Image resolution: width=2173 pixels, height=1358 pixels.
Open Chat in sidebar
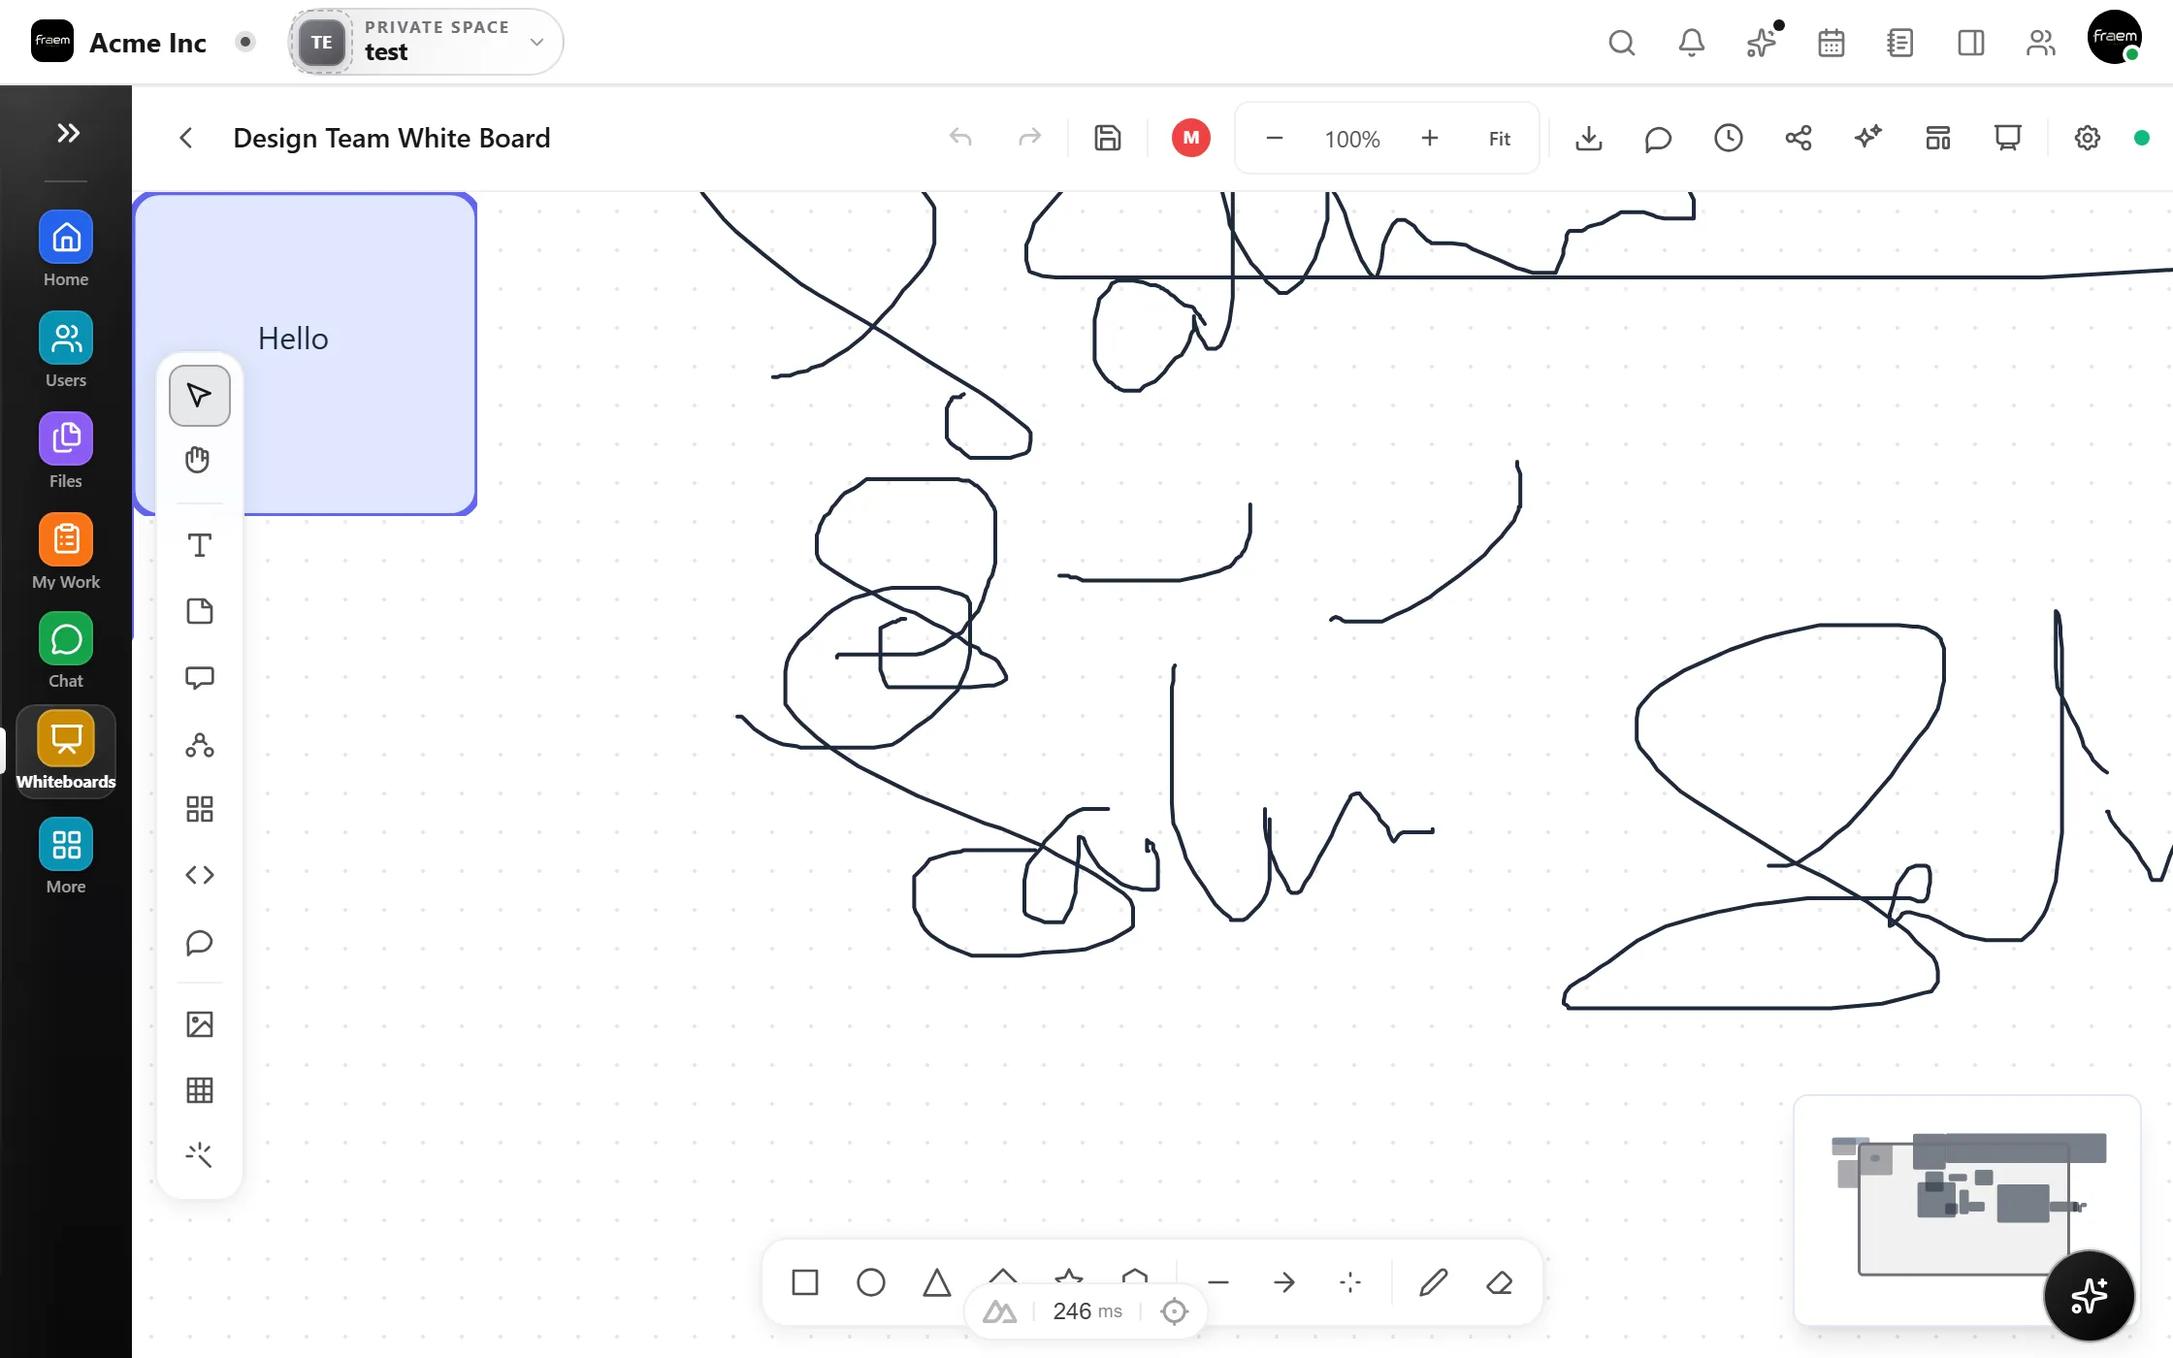[66, 651]
